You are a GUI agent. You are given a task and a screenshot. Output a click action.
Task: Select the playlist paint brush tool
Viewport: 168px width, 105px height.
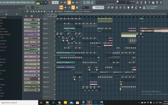coord(34,11)
